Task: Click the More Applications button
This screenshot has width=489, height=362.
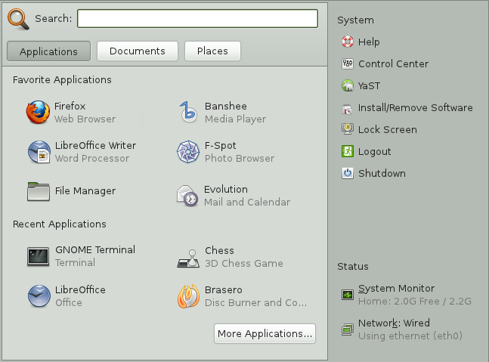Action: click(265, 333)
